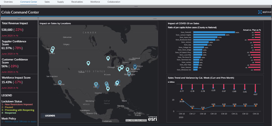The height and width of the screenshot is (126, 272).
Task: Open the Esri, HERE attribution link
Action: 136,120
